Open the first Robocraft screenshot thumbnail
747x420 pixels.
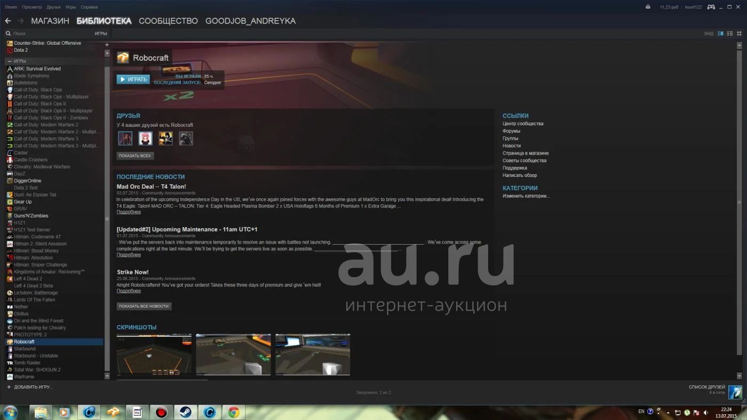tap(154, 354)
